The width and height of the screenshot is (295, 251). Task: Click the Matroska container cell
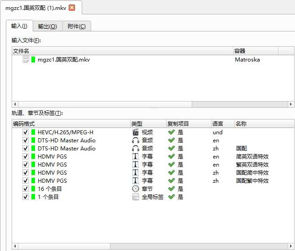(x=247, y=60)
